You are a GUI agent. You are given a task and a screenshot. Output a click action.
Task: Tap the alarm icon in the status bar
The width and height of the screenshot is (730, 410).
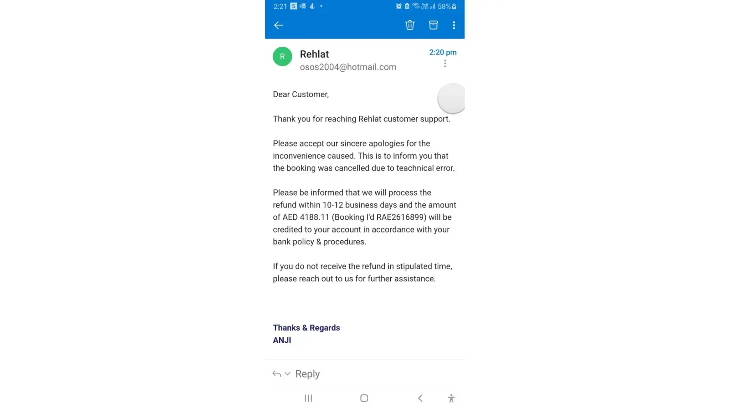pyautogui.click(x=398, y=6)
